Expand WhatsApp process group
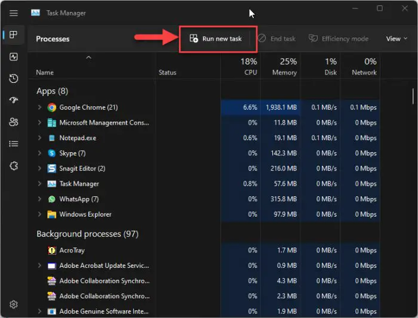 (x=39, y=199)
